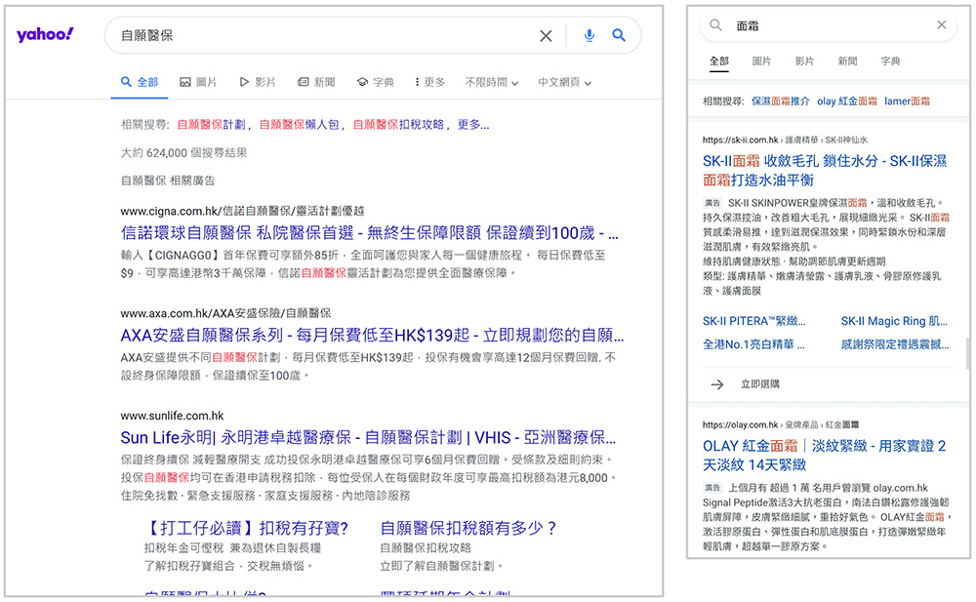This screenshot has height=602, width=976.
Task: Open the 自願醫保扣稅額有多少？ sitelink
Action: tap(468, 529)
